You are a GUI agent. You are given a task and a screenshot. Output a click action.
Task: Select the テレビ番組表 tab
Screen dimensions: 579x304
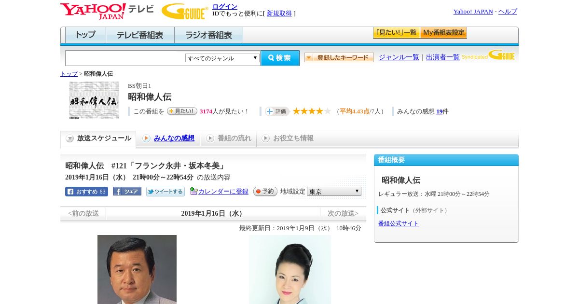coord(140,35)
